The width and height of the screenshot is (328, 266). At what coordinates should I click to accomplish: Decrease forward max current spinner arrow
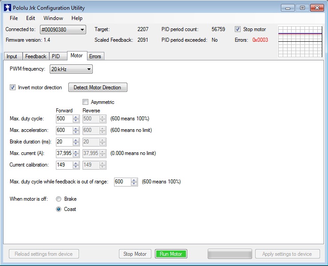pos(75,155)
